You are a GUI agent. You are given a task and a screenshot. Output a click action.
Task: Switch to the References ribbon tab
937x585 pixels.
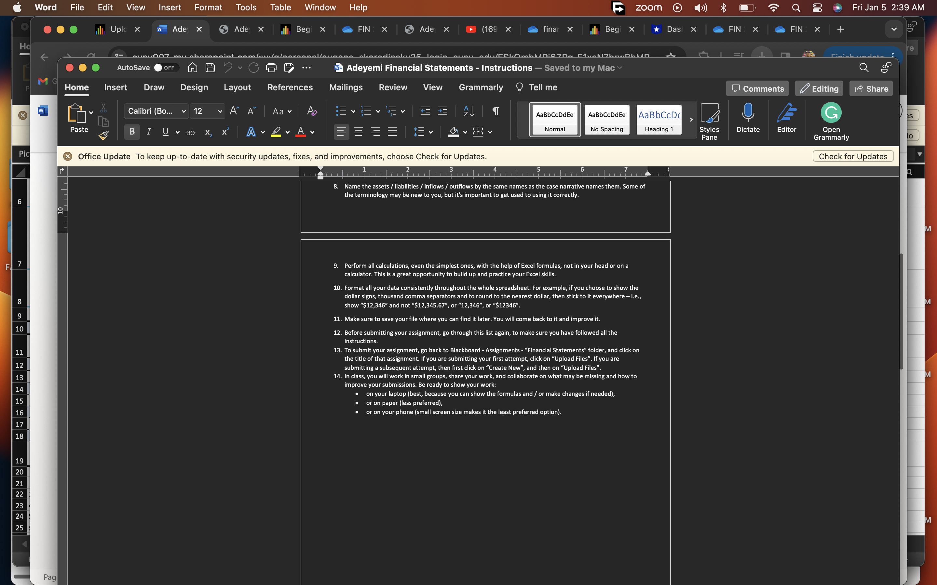[290, 87]
